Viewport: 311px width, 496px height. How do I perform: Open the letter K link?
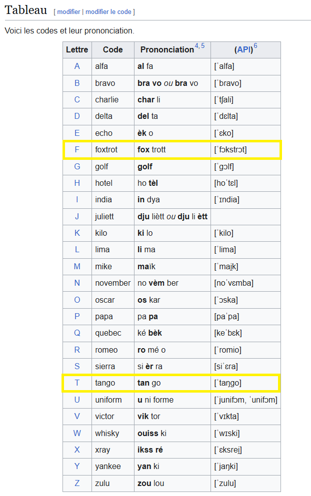(77, 233)
